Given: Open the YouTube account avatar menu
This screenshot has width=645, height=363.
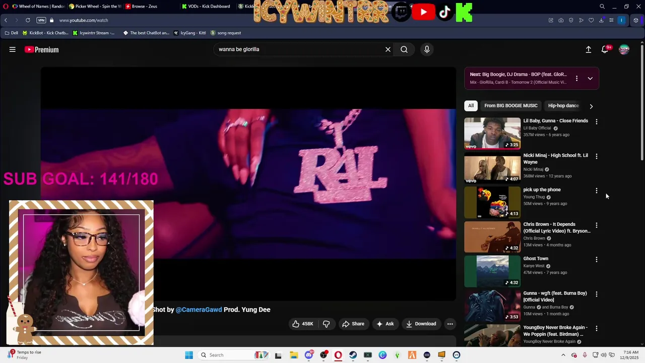Looking at the screenshot, I should (x=624, y=49).
